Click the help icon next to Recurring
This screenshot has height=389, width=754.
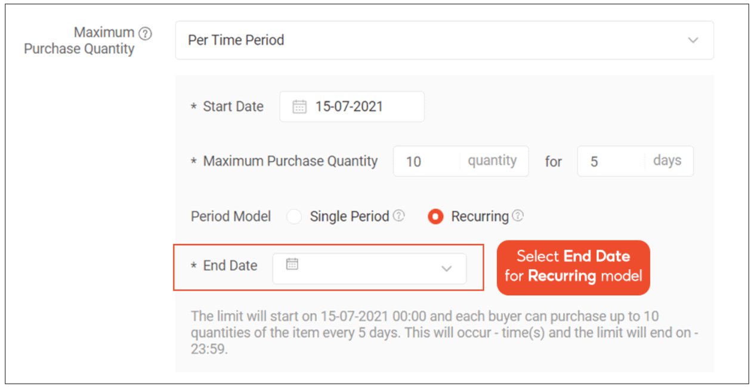tap(518, 215)
